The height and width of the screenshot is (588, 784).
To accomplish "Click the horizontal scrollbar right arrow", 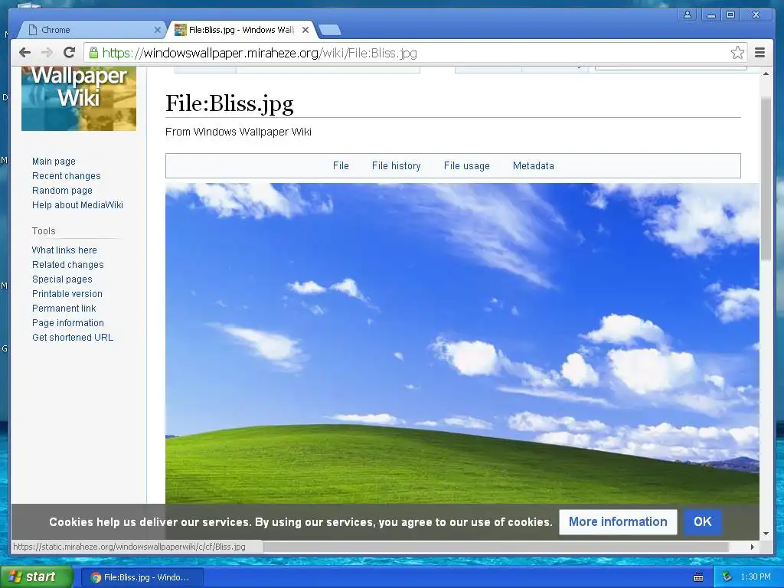I will pos(753,547).
